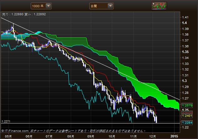Image resolution: width=198 pixels, height=139 pixels.
Task: Click the yellow 1.2401 price label
Action: (187, 116)
